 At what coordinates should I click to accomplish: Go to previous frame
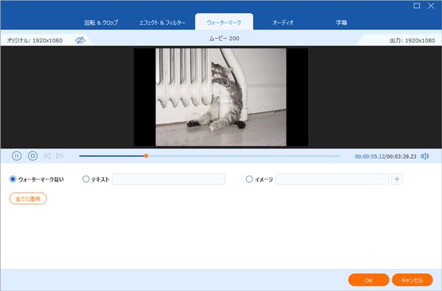point(47,156)
